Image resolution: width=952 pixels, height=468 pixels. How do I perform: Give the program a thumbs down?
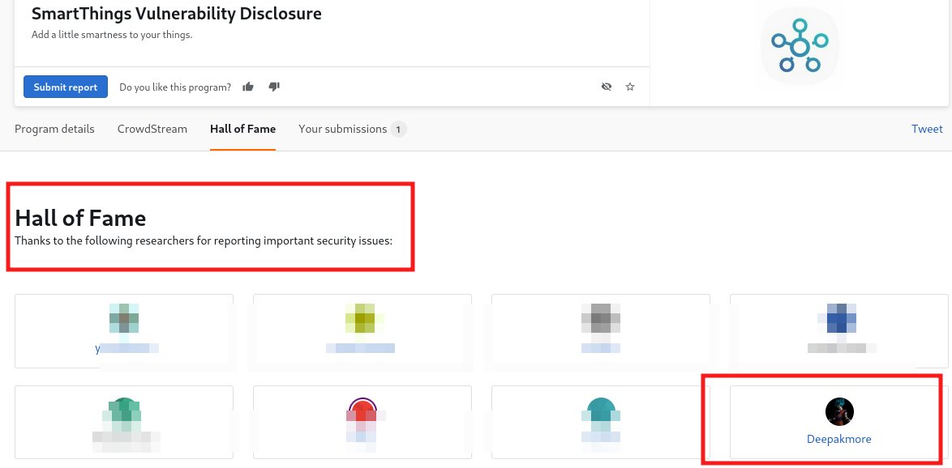point(274,87)
